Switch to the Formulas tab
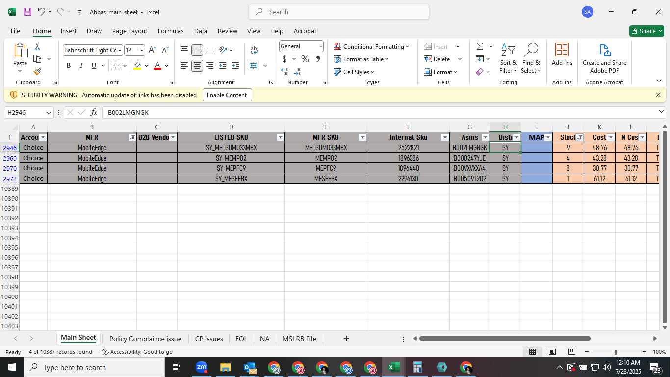The width and height of the screenshot is (670, 377). (x=171, y=31)
